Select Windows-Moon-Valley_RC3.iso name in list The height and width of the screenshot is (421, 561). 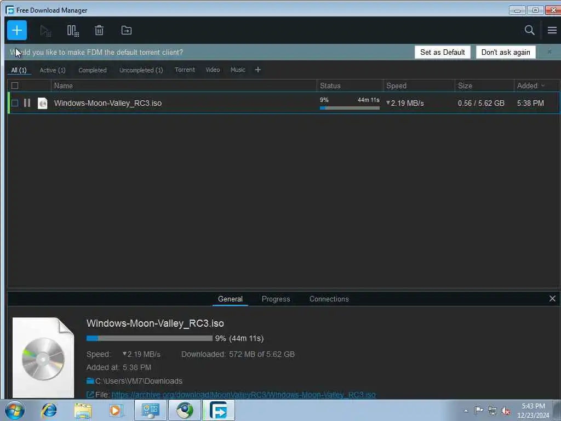pos(108,103)
